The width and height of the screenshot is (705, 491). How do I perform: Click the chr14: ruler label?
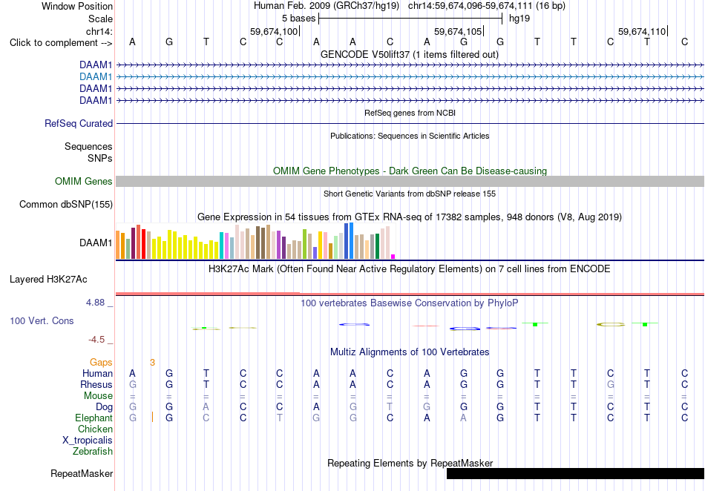tap(99, 31)
